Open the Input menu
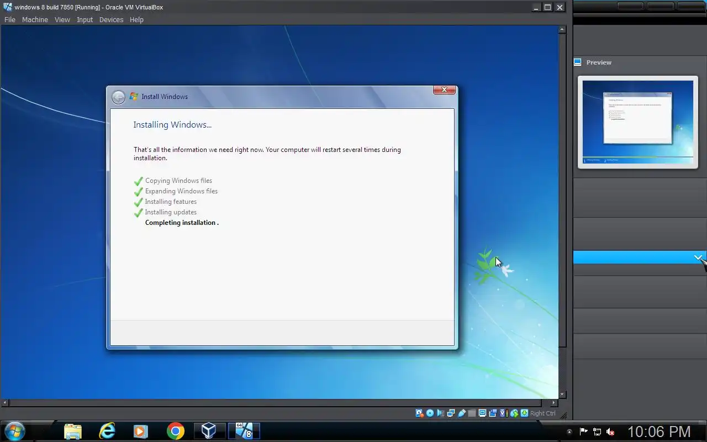This screenshot has width=707, height=442. point(85,19)
